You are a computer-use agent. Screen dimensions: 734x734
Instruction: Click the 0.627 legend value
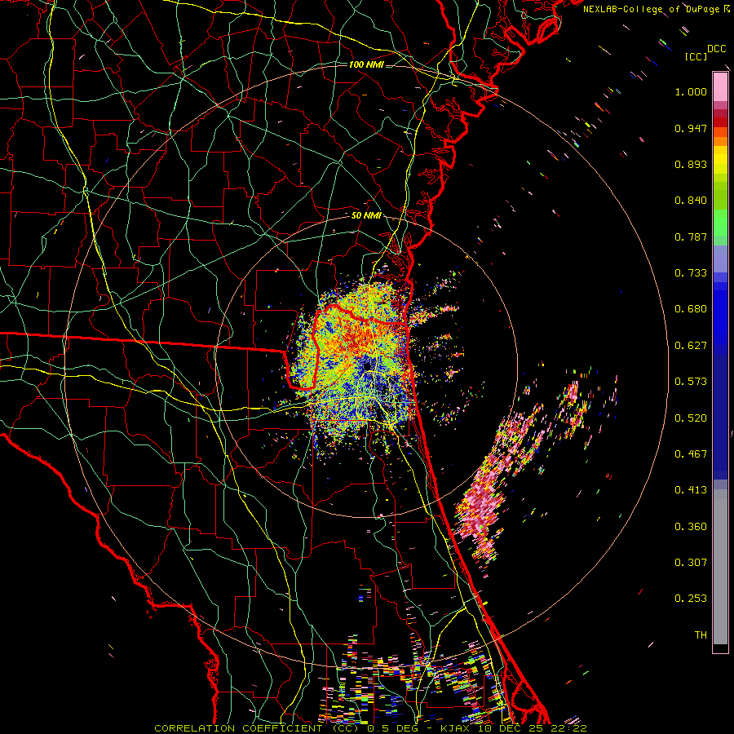[691, 346]
